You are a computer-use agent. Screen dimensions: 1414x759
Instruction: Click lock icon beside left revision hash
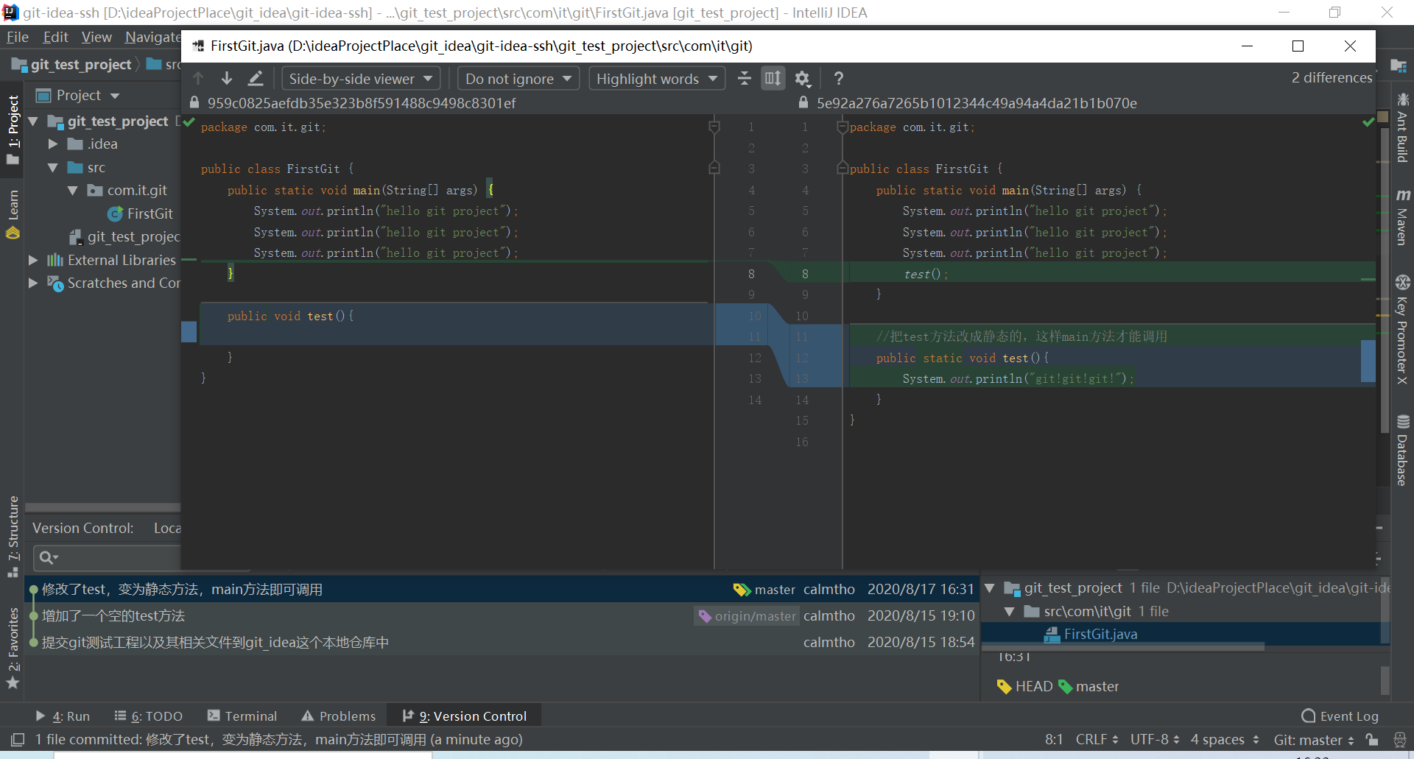(194, 102)
